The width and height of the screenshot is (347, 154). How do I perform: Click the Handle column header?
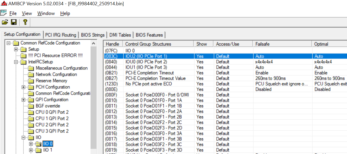click(113, 44)
